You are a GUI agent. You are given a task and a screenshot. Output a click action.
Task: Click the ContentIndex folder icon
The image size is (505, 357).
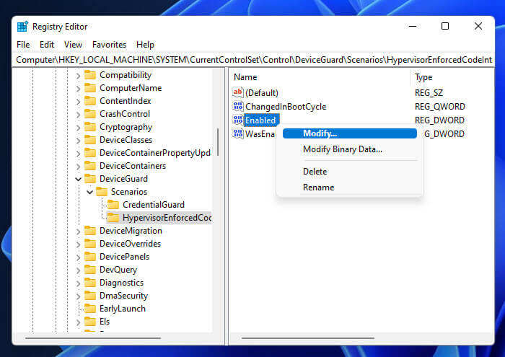click(90, 101)
